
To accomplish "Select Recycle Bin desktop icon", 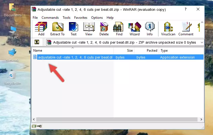I will pyautogui.click(x=13, y=78).
